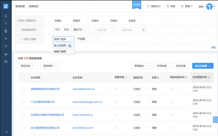Image resolution: width=218 pixels, height=136 pixels.
Task: Collapse the 按部门选择 dropdown
Action: point(63,39)
